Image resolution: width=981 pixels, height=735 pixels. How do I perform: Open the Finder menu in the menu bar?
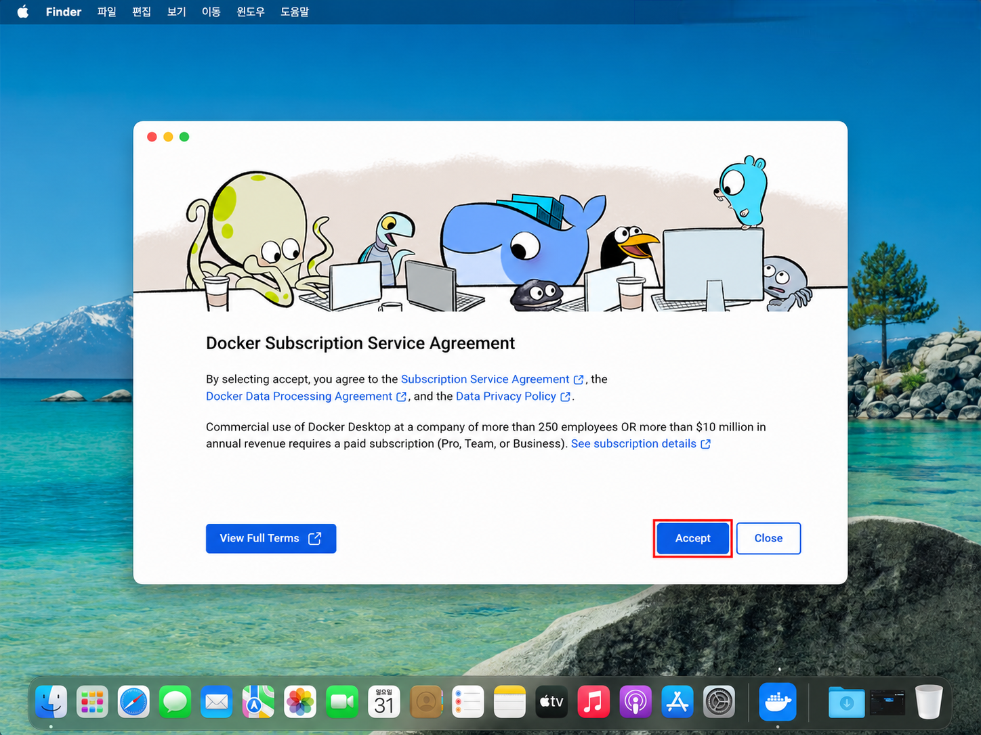coord(64,12)
